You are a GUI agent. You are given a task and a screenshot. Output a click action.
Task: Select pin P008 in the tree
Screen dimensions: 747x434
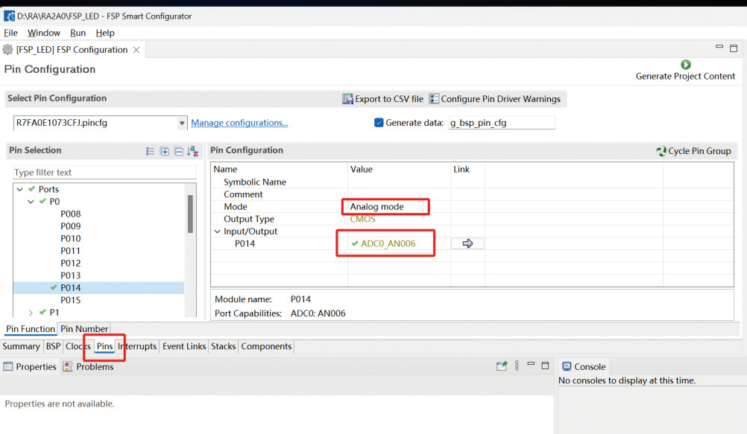pos(71,214)
